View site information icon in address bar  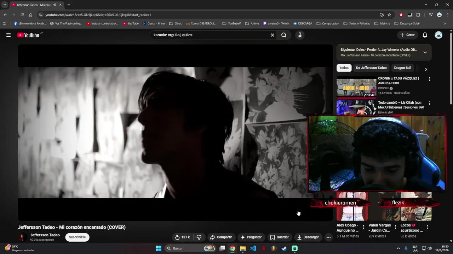click(41, 15)
